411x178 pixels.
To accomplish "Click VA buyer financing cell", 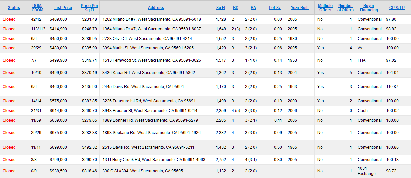I will [x=361, y=48].
